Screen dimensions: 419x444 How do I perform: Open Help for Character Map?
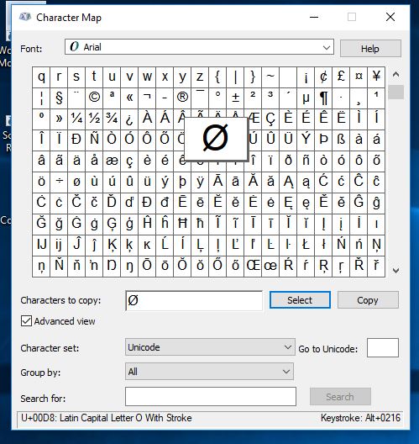point(370,49)
